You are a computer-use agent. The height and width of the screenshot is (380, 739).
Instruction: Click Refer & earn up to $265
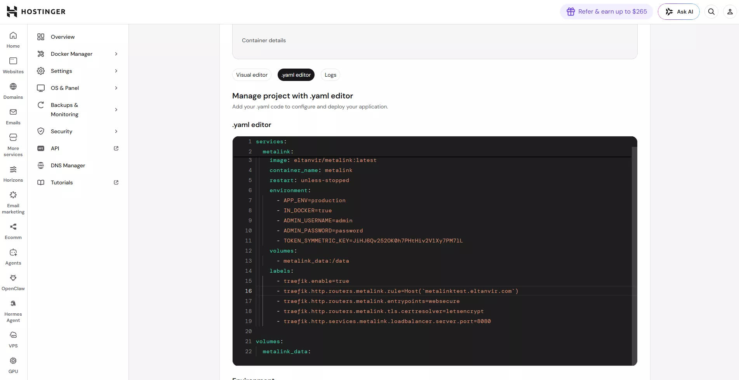(x=607, y=12)
